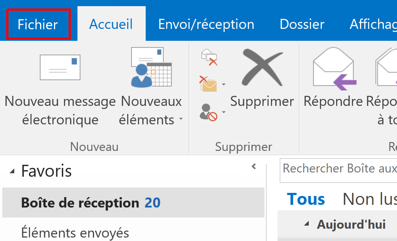The width and height of the screenshot is (397, 241).
Task: Expand the Nouveaux éléments dropdown arrow
Action: pyautogui.click(x=181, y=120)
